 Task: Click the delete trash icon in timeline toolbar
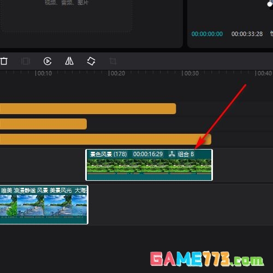pyautogui.click(x=4, y=61)
